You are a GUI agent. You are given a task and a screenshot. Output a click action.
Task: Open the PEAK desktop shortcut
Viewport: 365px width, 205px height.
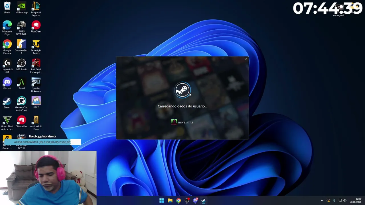(36, 103)
